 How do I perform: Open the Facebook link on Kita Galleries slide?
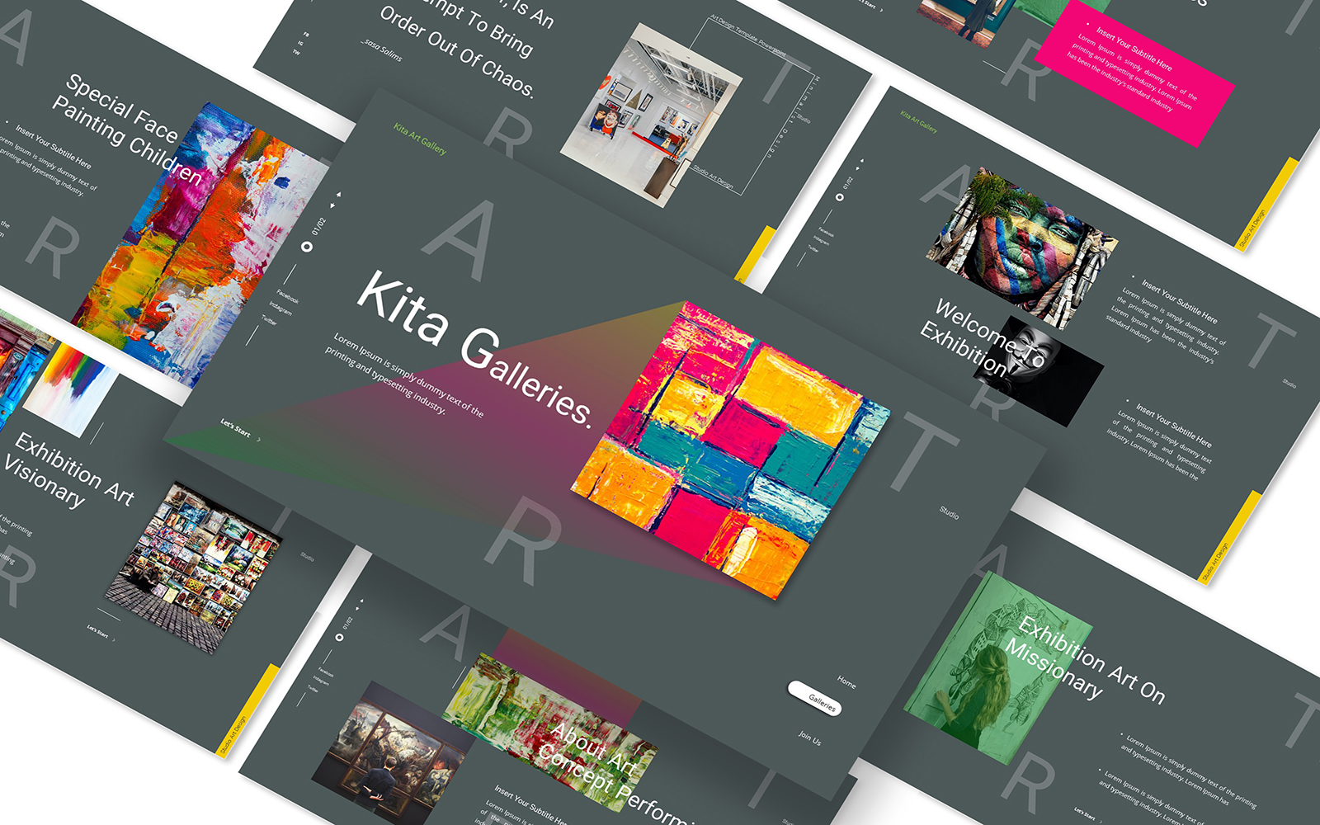point(287,295)
